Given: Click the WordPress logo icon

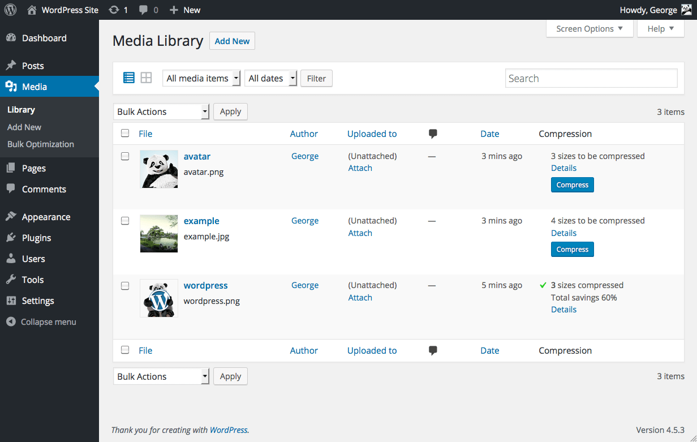Looking at the screenshot, I should (10, 10).
